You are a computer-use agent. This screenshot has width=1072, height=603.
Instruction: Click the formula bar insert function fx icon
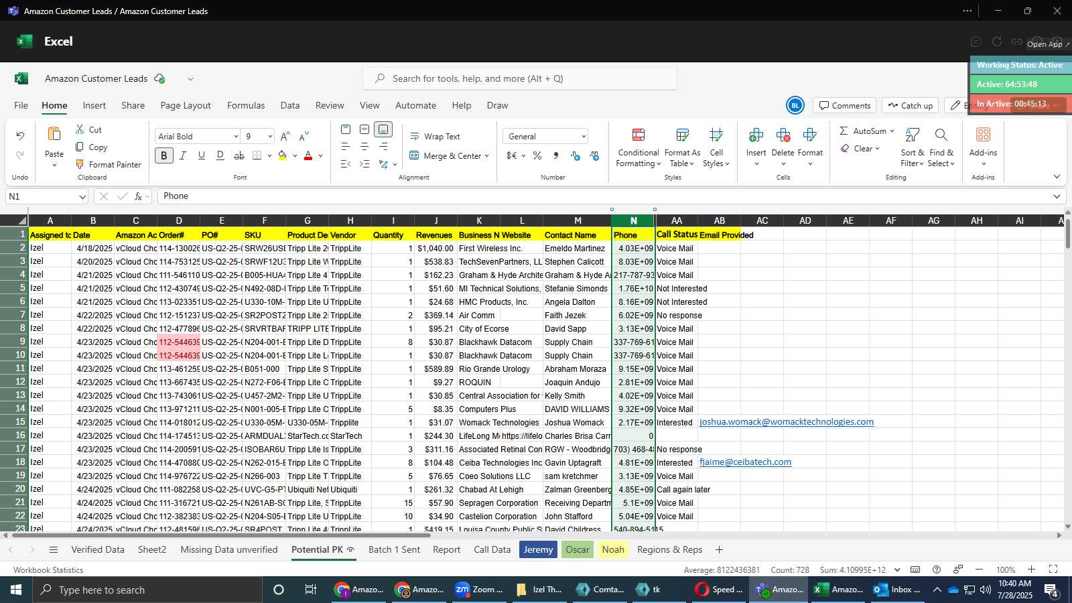pyautogui.click(x=138, y=196)
